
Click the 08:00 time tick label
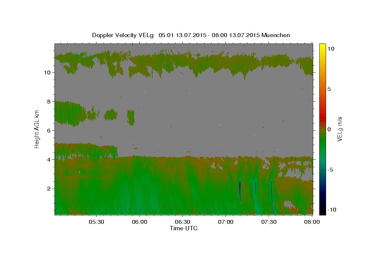[312, 222]
